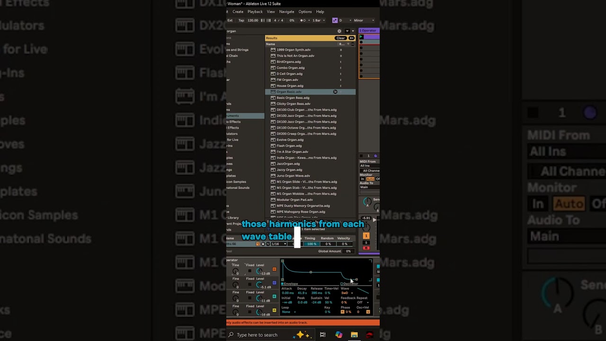Screen dimensions: 606x341
Task: Toggle Fixed for operator B
Action: click(x=250, y=298)
